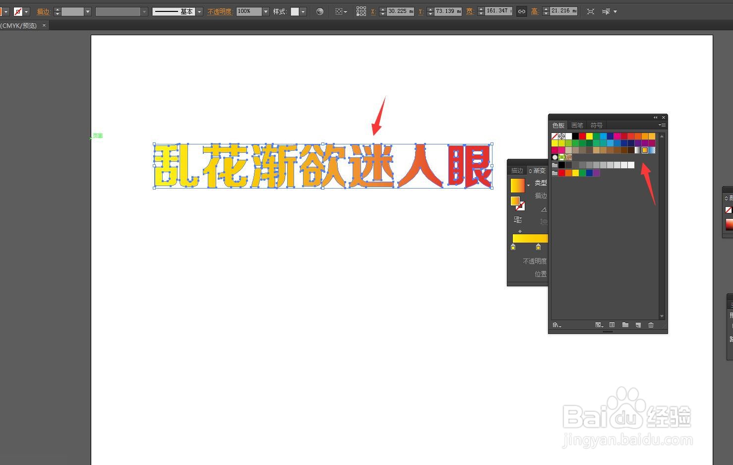Click the New Swatch icon
733x465 pixels.
[638, 325]
